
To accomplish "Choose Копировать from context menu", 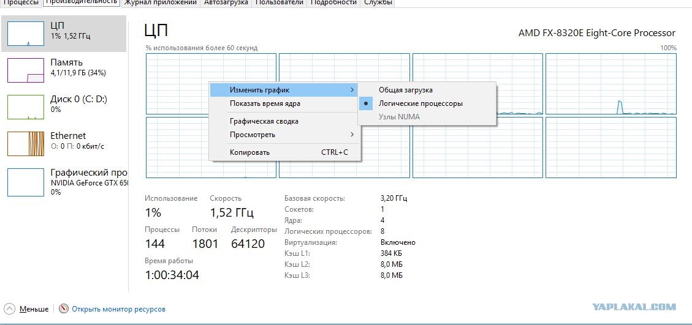I will 285,152.
